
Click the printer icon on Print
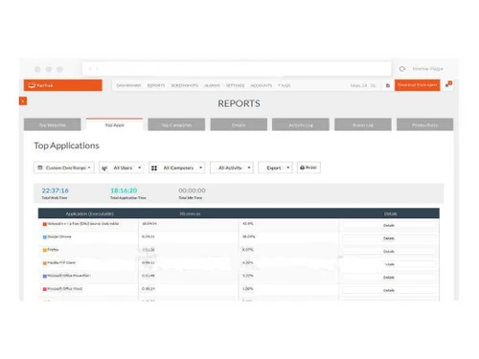click(x=302, y=168)
